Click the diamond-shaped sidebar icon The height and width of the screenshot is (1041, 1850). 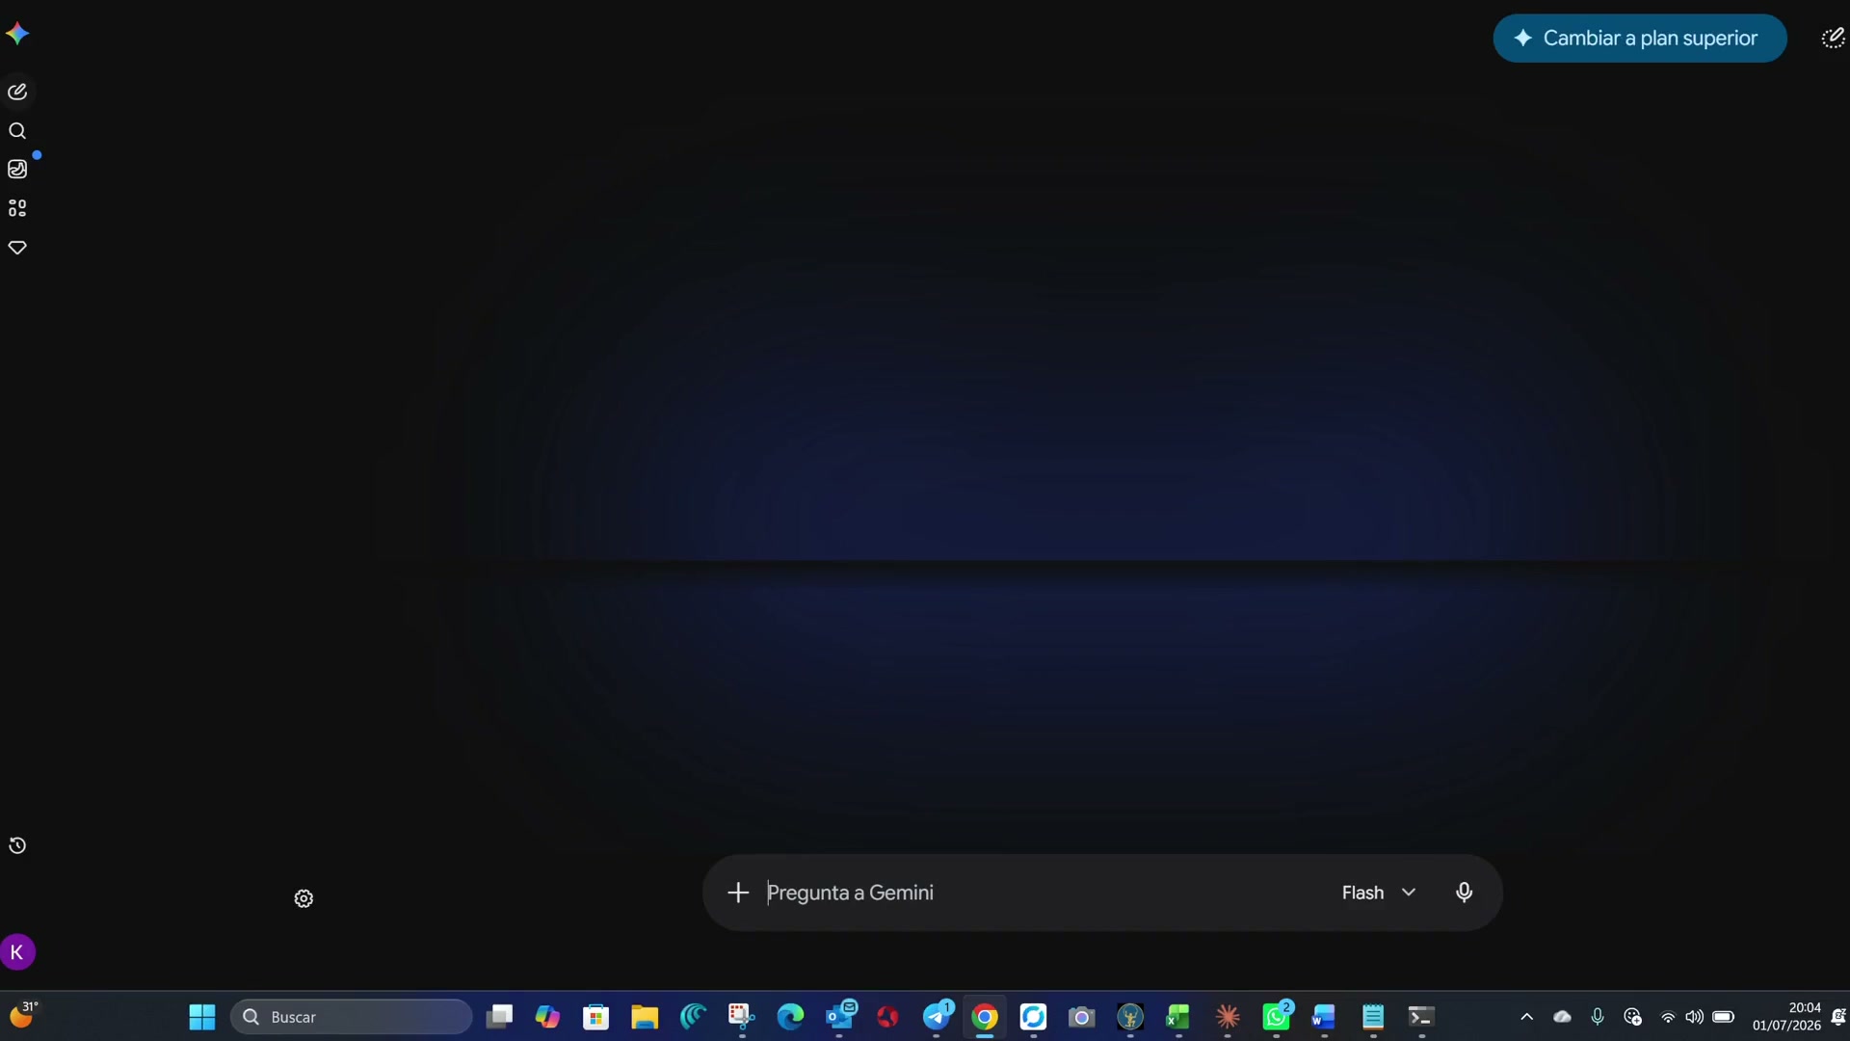[17, 248]
